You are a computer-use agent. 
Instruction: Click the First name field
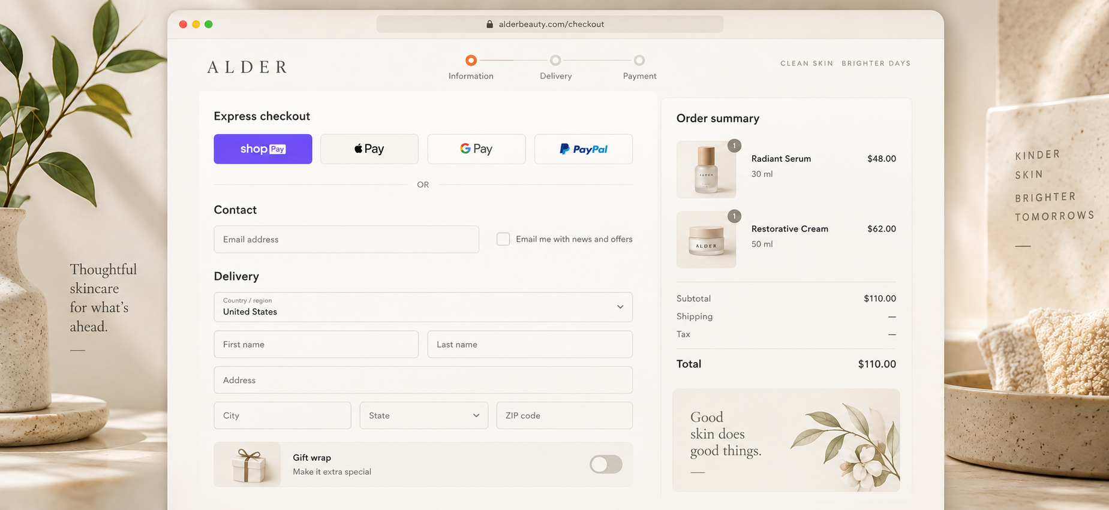316,344
